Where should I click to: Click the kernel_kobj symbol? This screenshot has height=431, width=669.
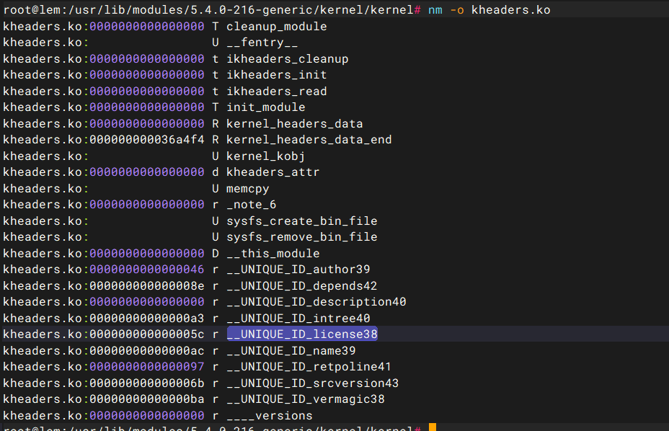pyautogui.click(x=266, y=156)
